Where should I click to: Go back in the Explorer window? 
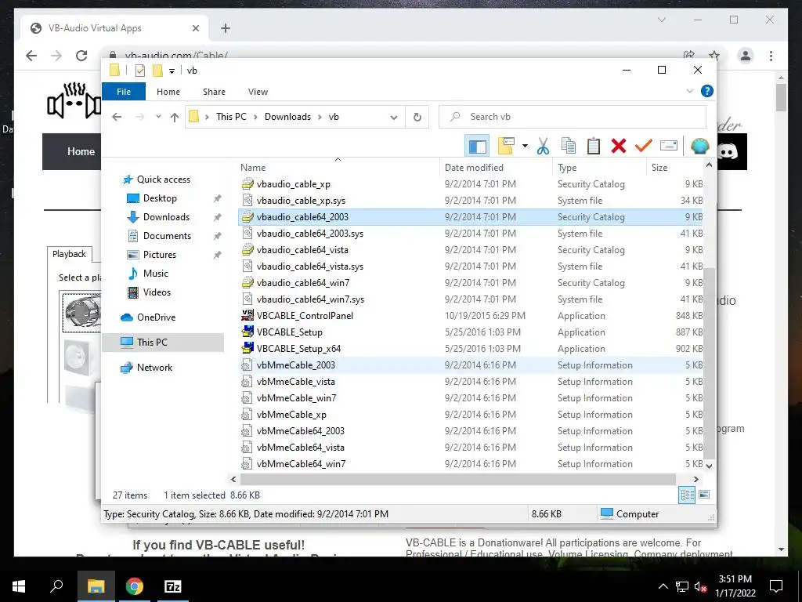pos(117,118)
